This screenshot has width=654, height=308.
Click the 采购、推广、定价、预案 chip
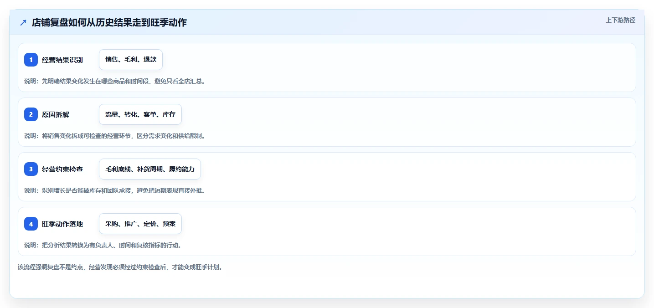coord(140,224)
